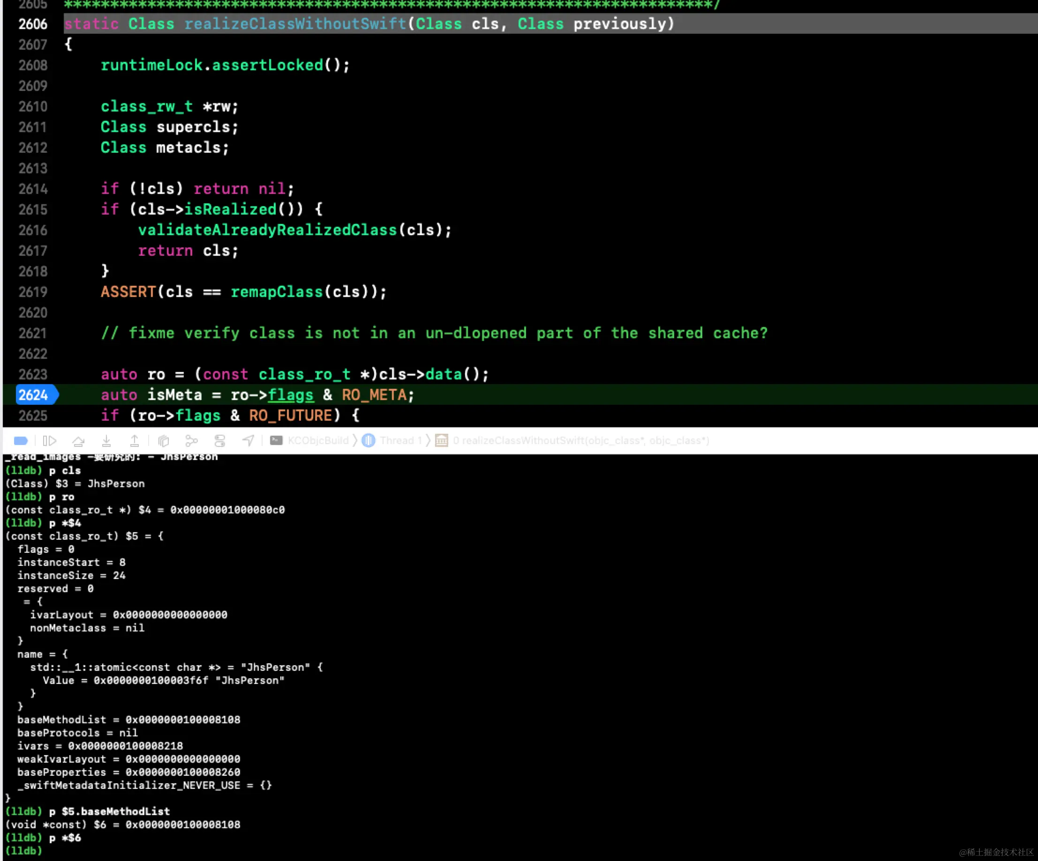Click line number 2606 in the gutter

coord(33,24)
